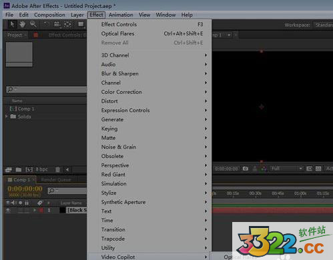
Task: Switch to the Render Queue tab
Action: [x=56, y=179]
